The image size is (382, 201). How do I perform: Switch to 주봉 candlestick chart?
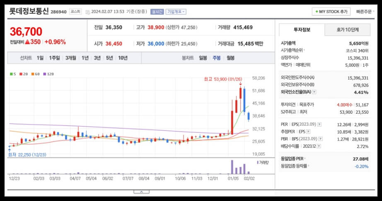pyautogui.click(x=217, y=58)
